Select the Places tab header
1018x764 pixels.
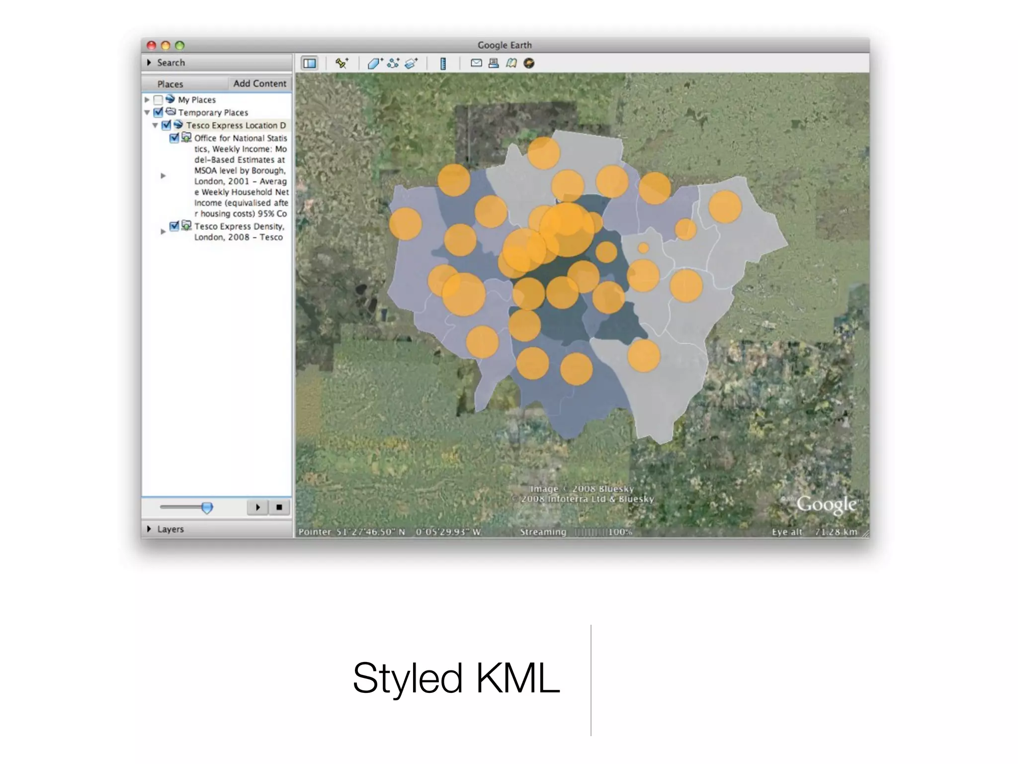tap(170, 84)
